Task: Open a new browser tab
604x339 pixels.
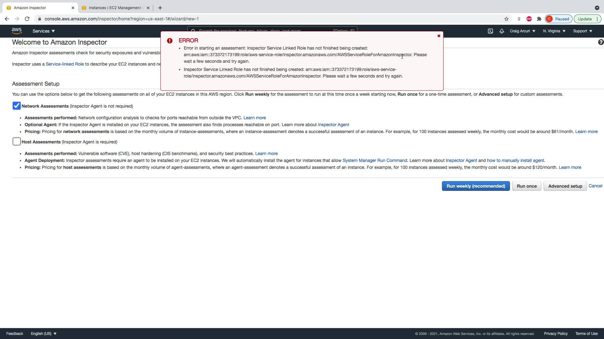Action: [160, 8]
